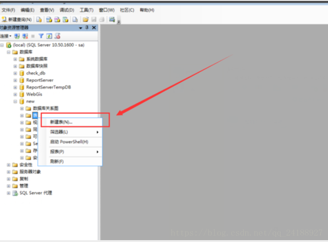The height and width of the screenshot is (242, 328).
Task: Click the open file folder icon
Action: [x=85, y=19]
